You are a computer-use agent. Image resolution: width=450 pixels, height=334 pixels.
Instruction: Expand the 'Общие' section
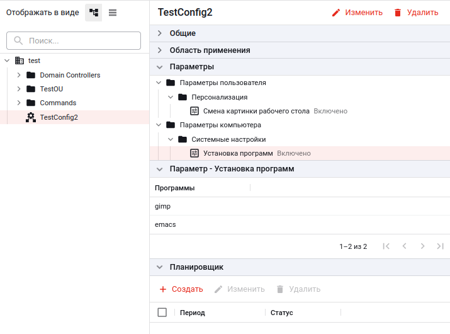160,33
